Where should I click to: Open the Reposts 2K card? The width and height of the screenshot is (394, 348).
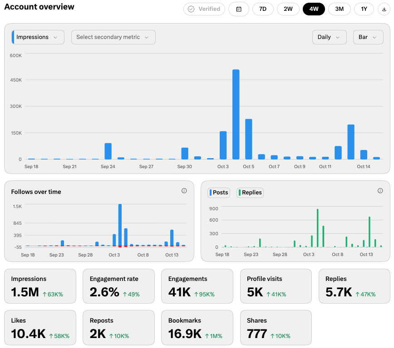coord(118,328)
